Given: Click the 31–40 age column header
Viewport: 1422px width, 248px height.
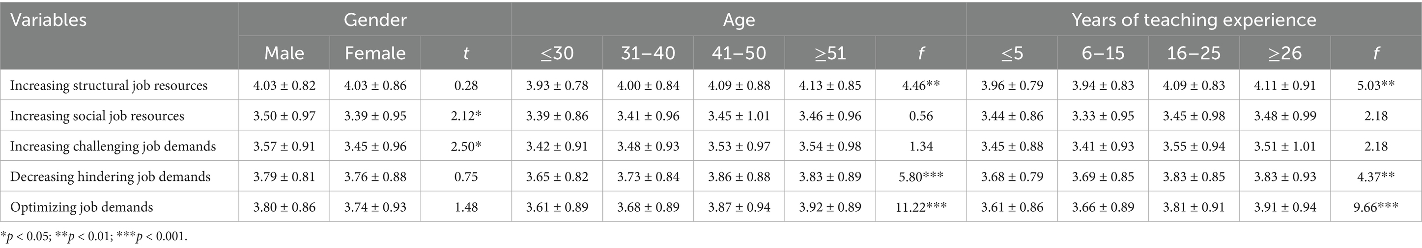Looking at the screenshot, I should pyautogui.click(x=648, y=53).
